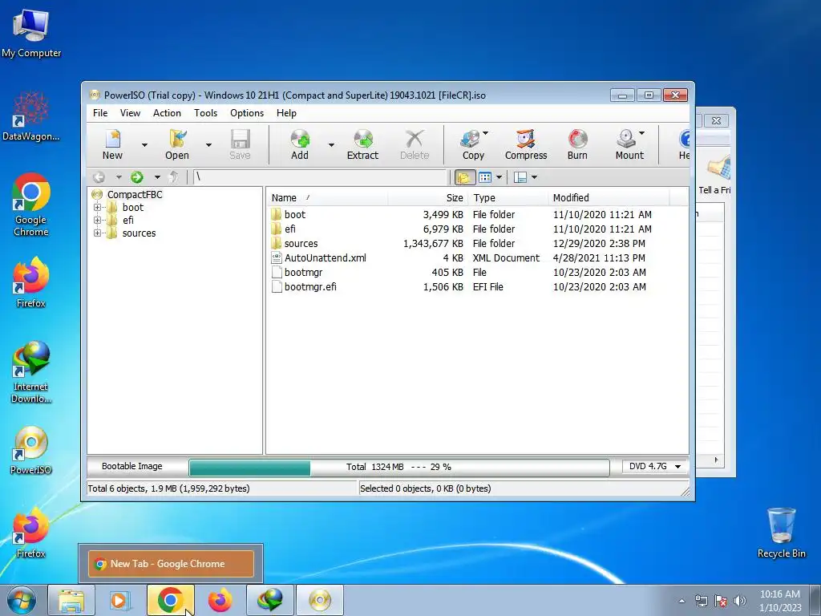Expand the sources folder in tree
Viewport: 821px width, 616px height.
(97, 233)
